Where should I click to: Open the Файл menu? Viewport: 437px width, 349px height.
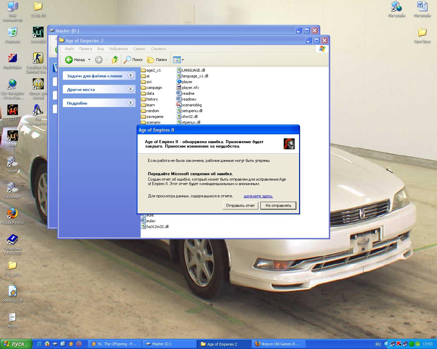pos(69,49)
